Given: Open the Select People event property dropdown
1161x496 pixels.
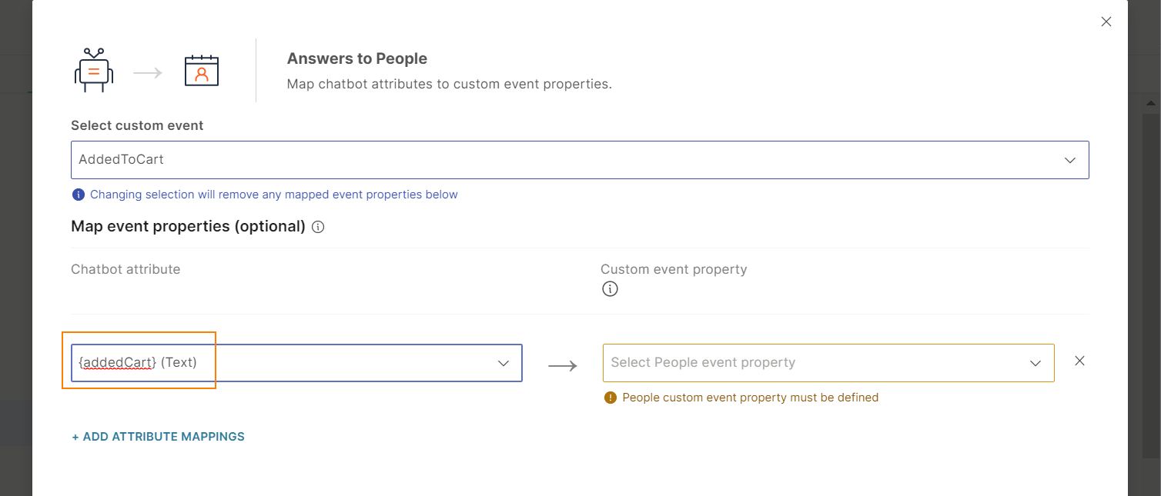Looking at the screenshot, I should pyautogui.click(x=816, y=363).
